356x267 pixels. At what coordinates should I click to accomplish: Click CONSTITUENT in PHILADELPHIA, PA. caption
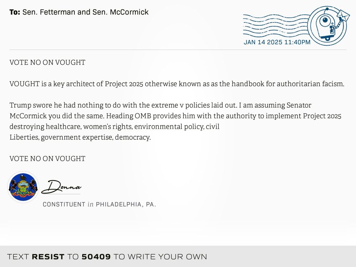click(99, 205)
